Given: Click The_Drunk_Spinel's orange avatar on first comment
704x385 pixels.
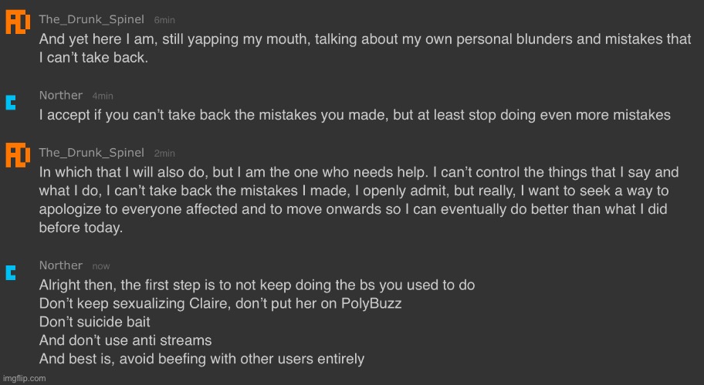Looking at the screenshot, I should (x=18, y=22).
